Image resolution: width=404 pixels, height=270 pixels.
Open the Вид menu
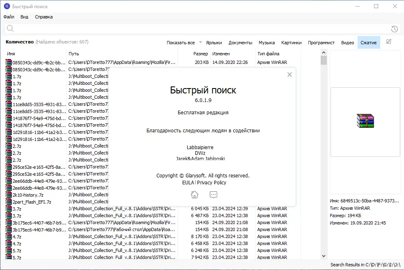pos(24,17)
